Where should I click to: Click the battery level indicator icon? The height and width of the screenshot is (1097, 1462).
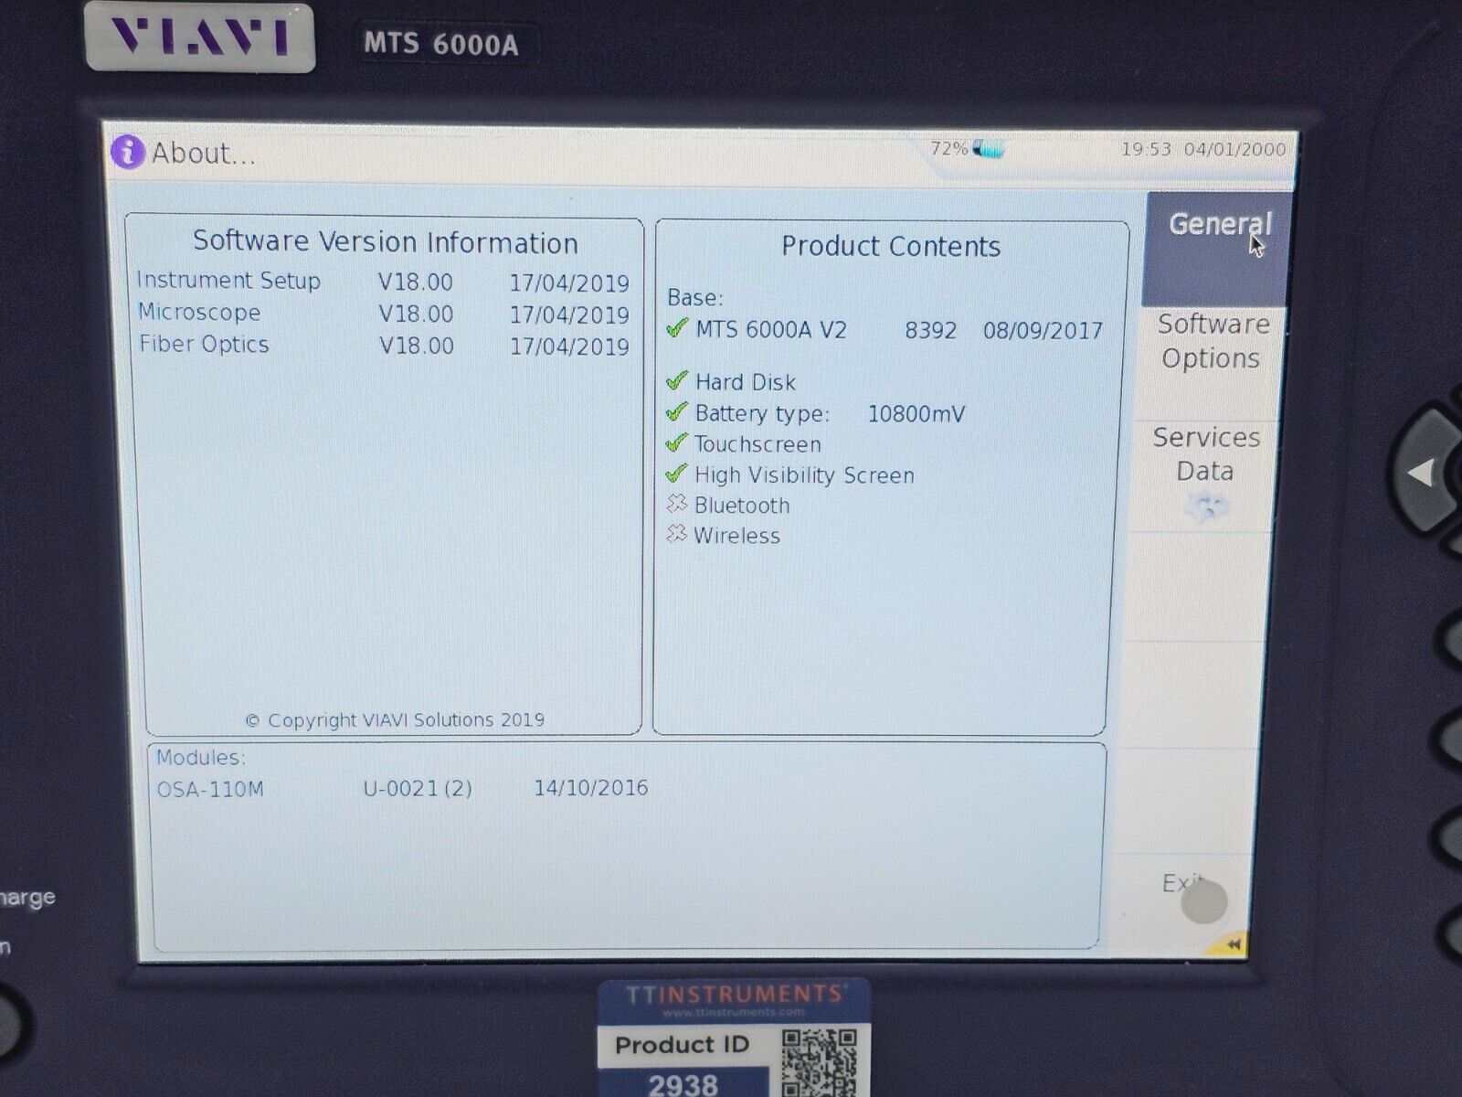[988, 148]
